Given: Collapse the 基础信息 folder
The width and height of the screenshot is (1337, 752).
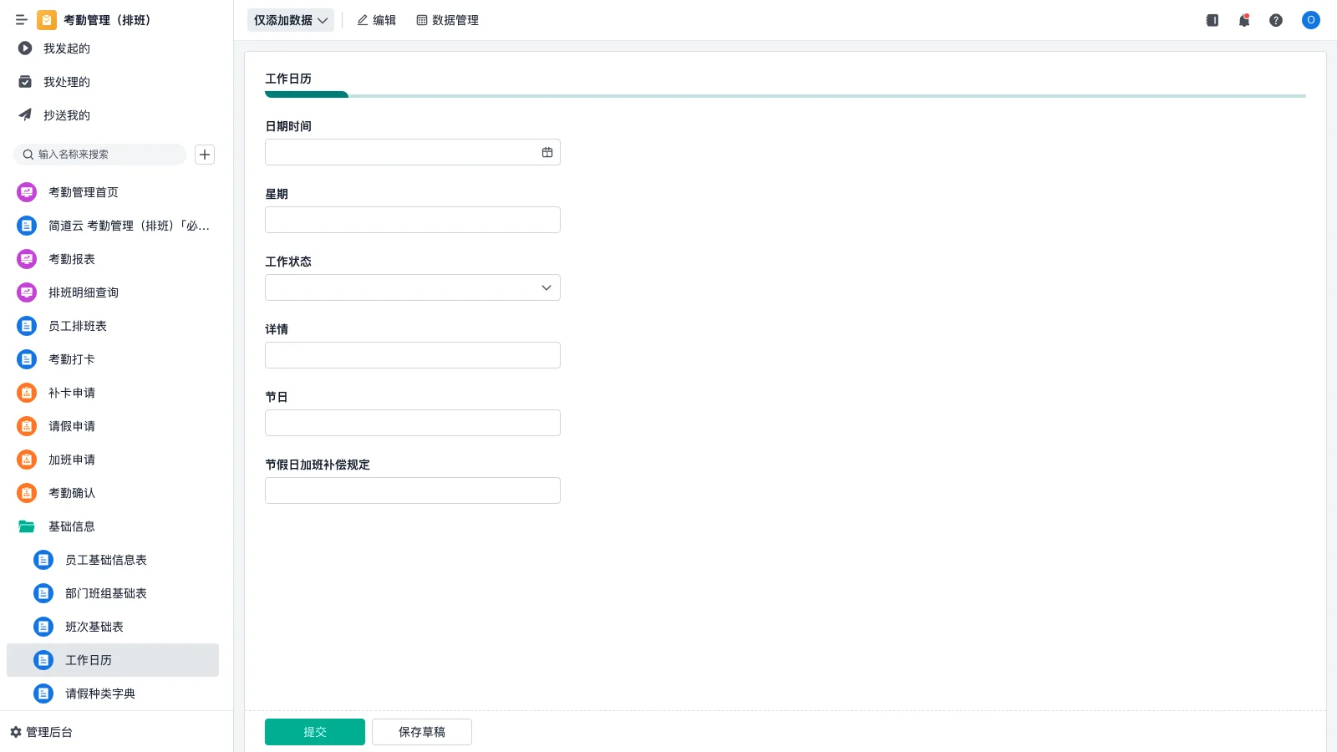Looking at the screenshot, I should (72, 526).
